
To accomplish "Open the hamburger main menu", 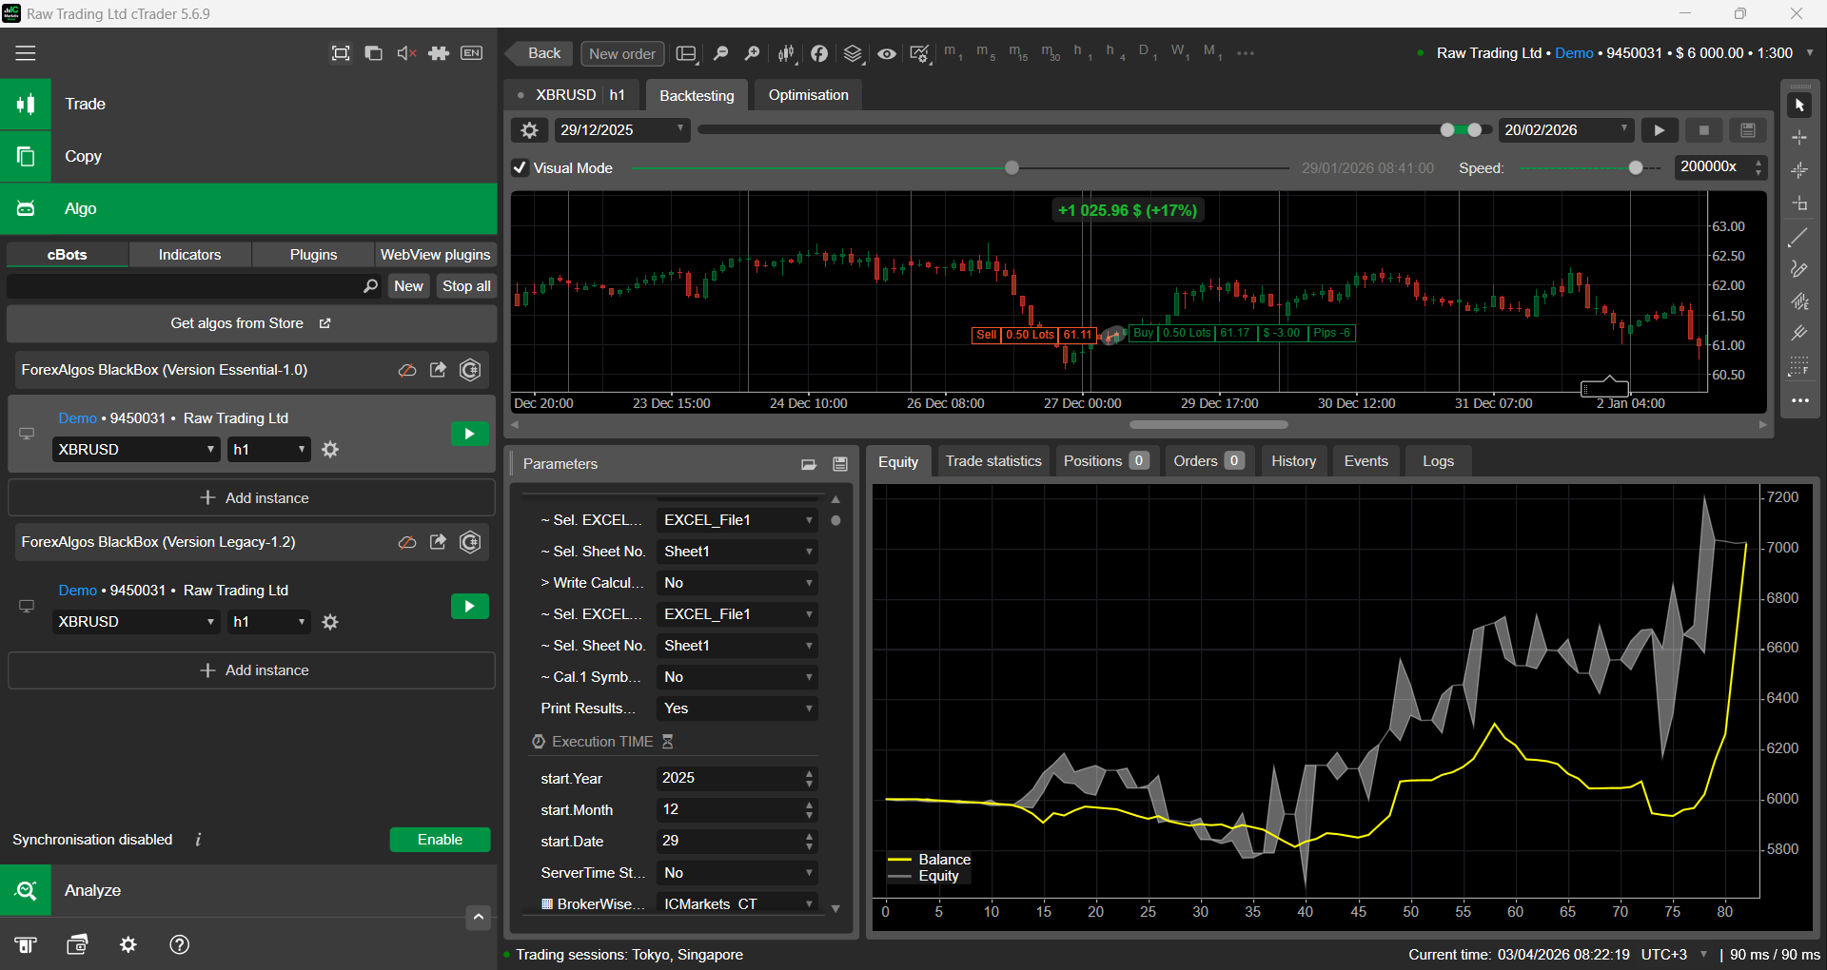I will 26,53.
